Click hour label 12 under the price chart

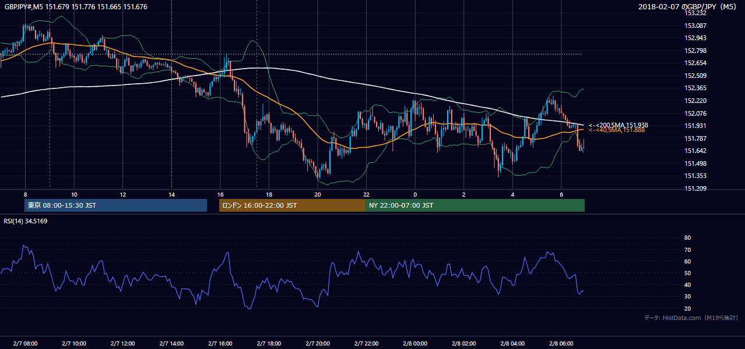[x=123, y=194]
